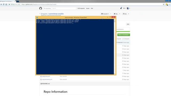The width and height of the screenshot is (171, 96).
Task: Click the '2 days ago' timestamp
Action: pyautogui.click(x=126, y=70)
